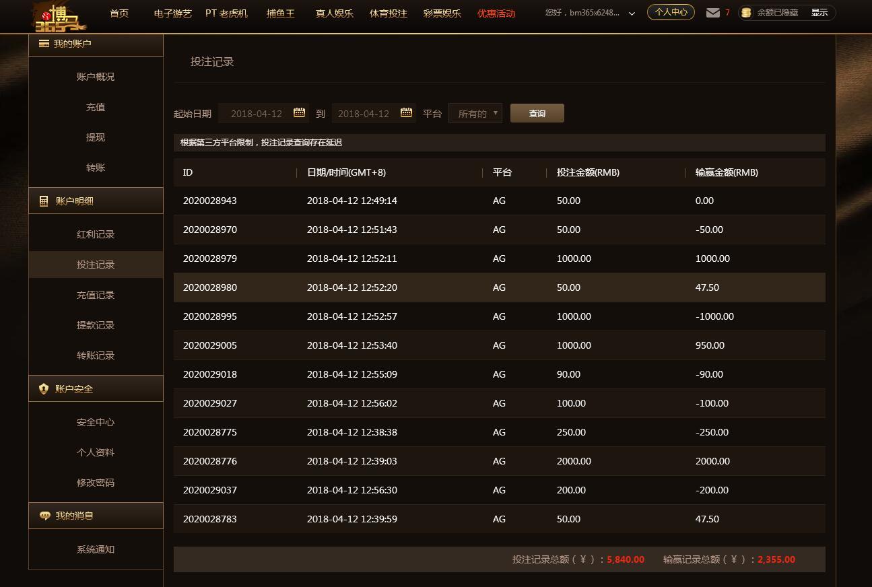Click the 账户安全 shield icon

click(x=44, y=389)
